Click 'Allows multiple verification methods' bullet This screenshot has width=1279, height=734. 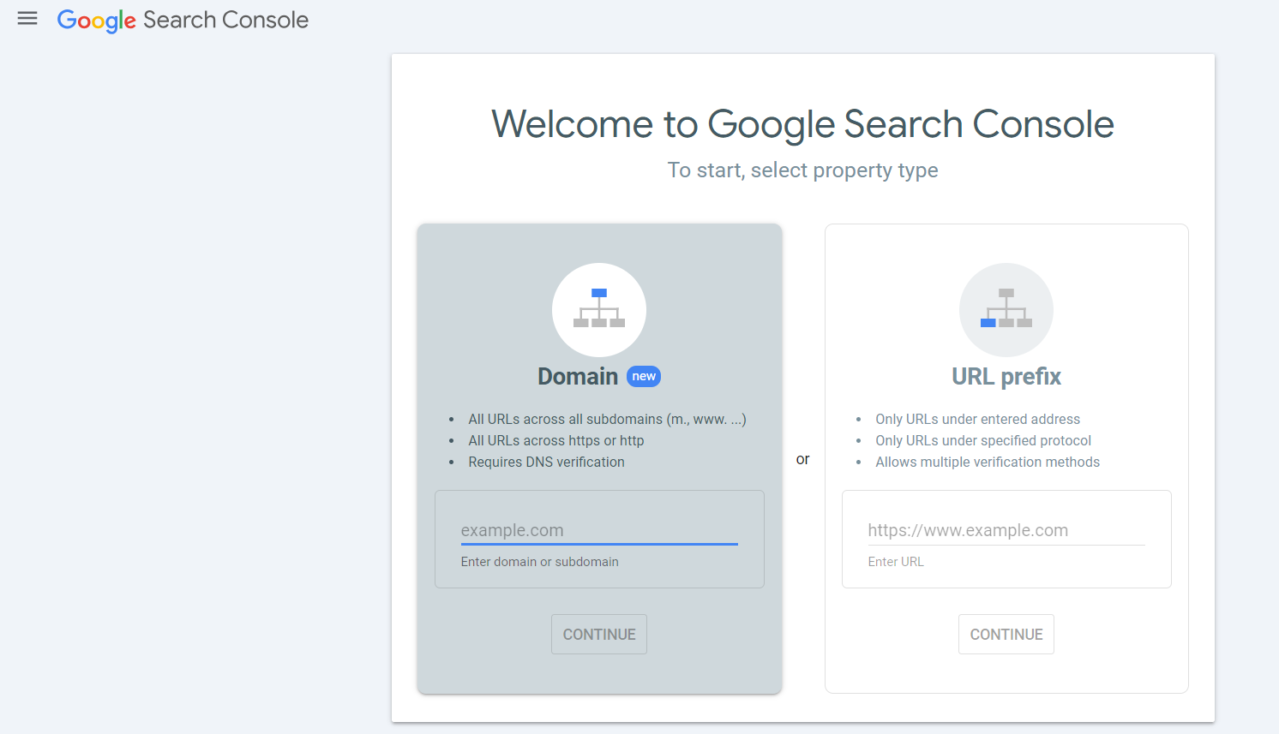tap(988, 462)
